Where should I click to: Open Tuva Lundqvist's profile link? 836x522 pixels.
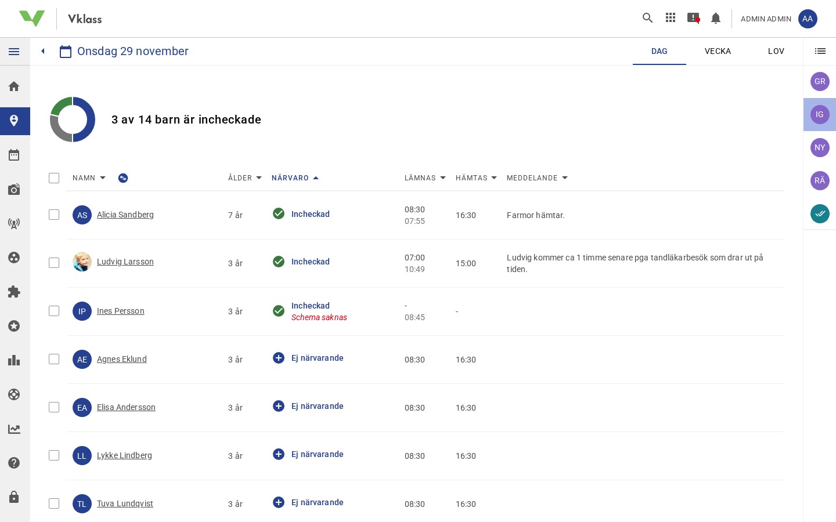click(125, 503)
